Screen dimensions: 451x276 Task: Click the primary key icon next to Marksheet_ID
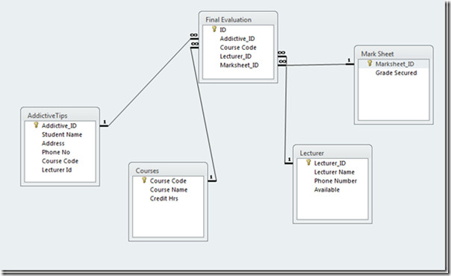point(370,63)
